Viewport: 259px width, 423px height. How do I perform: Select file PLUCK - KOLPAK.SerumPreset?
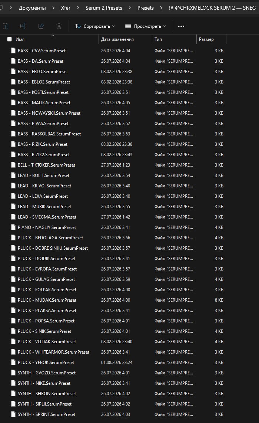(x=47, y=289)
